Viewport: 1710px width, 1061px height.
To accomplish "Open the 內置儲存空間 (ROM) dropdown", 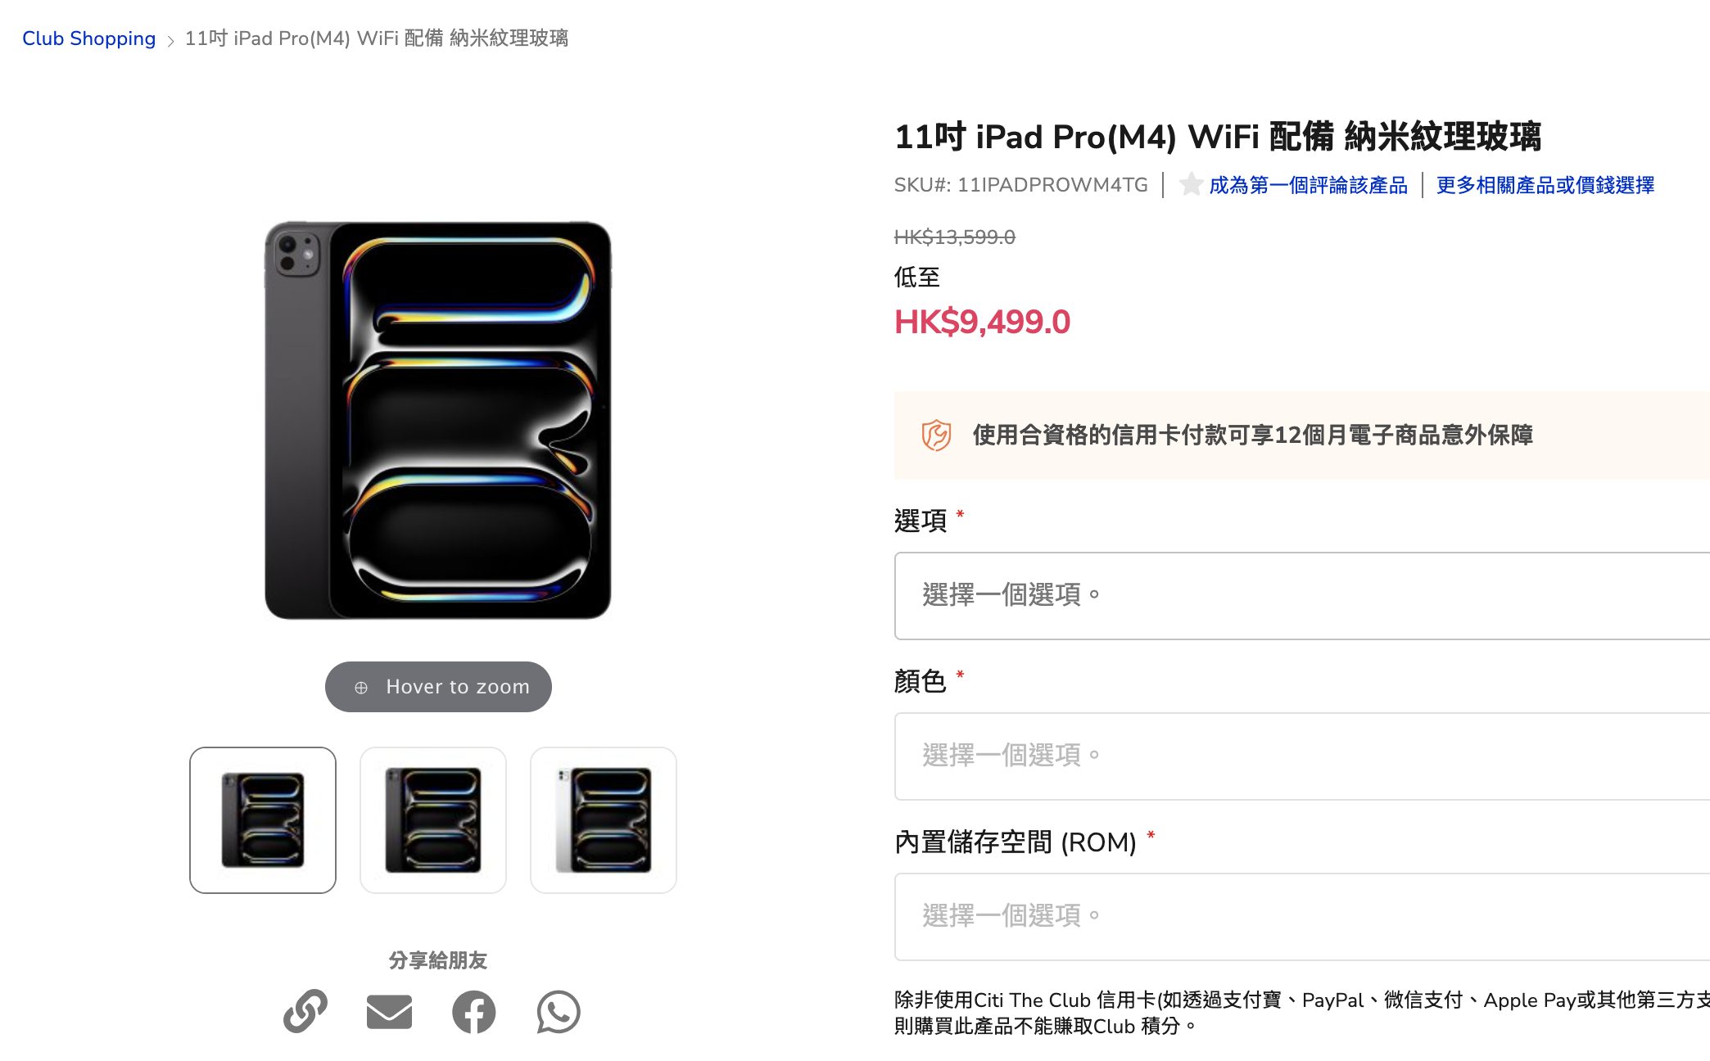I will point(1302,917).
